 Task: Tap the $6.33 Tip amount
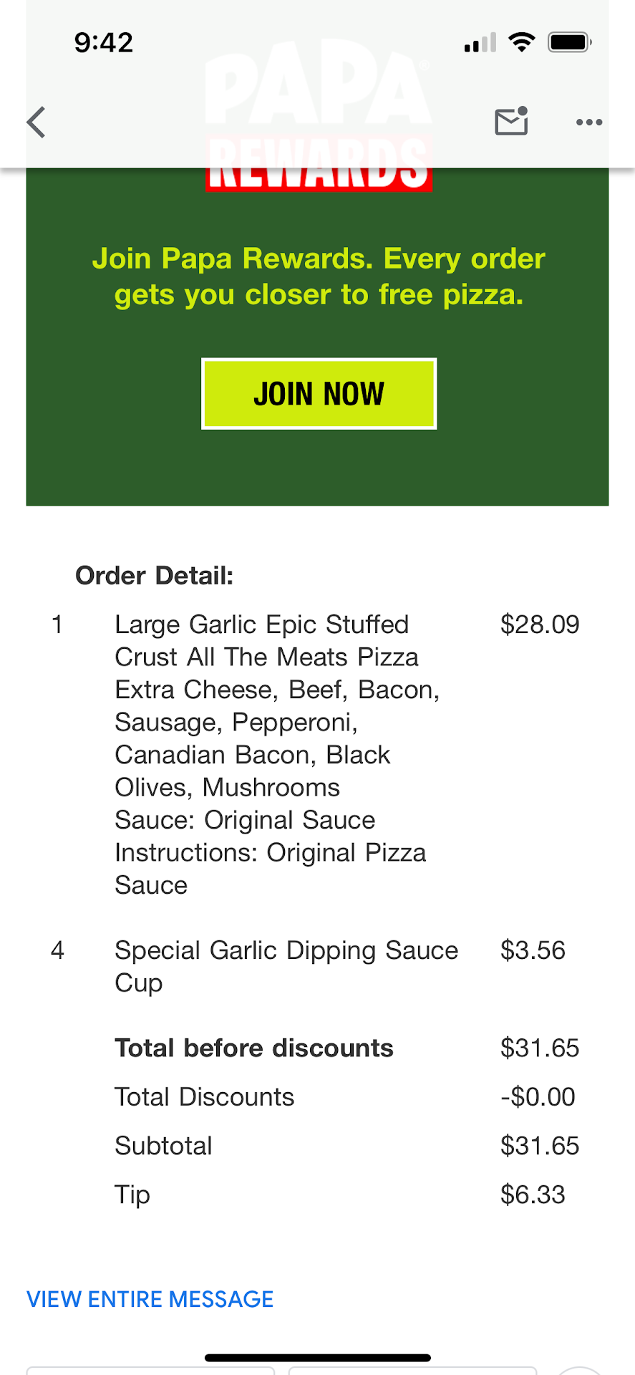point(533,1195)
